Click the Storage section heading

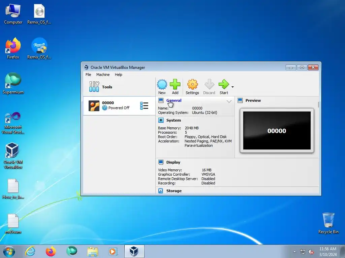tap(174, 191)
